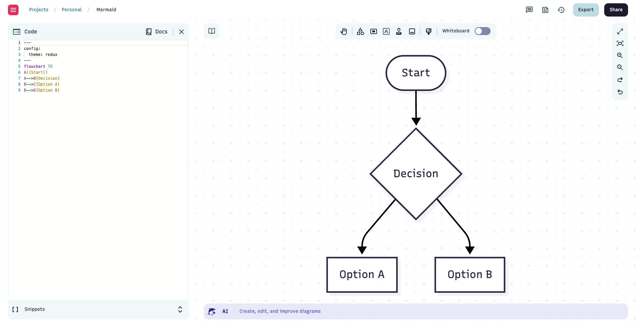Open the Docs link in Code panel
Image resolution: width=636 pixels, height=327 pixels.
[x=157, y=32]
